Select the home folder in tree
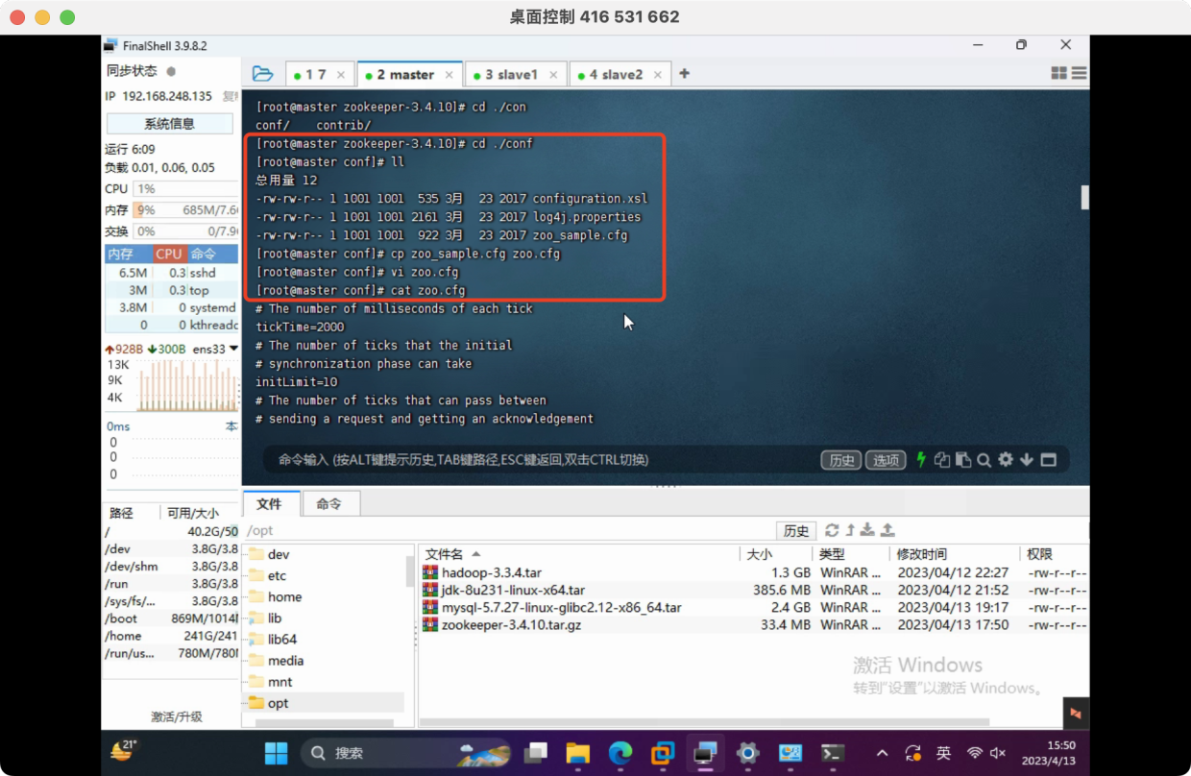This screenshot has height=776, width=1191. pyautogui.click(x=284, y=596)
